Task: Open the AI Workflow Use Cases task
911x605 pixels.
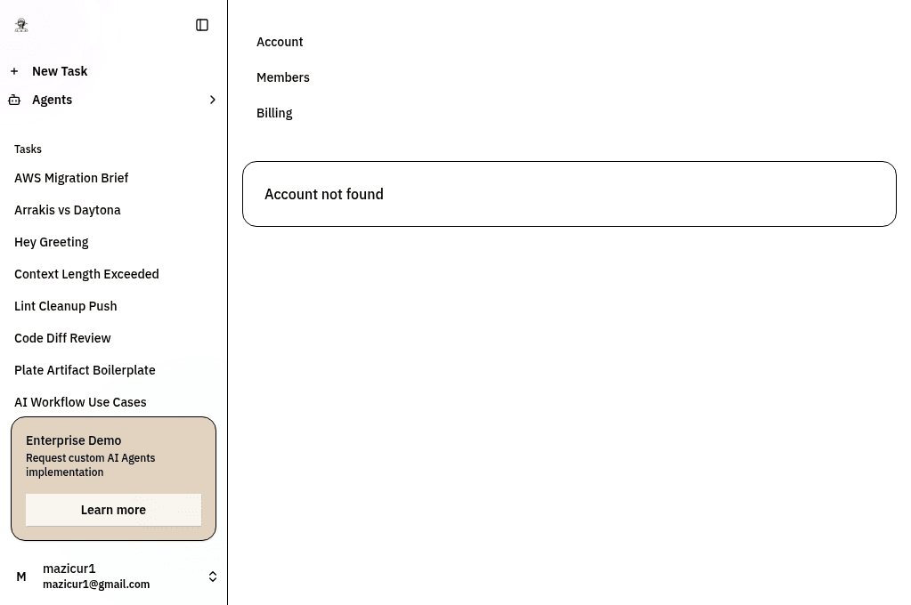Action: pos(80,402)
